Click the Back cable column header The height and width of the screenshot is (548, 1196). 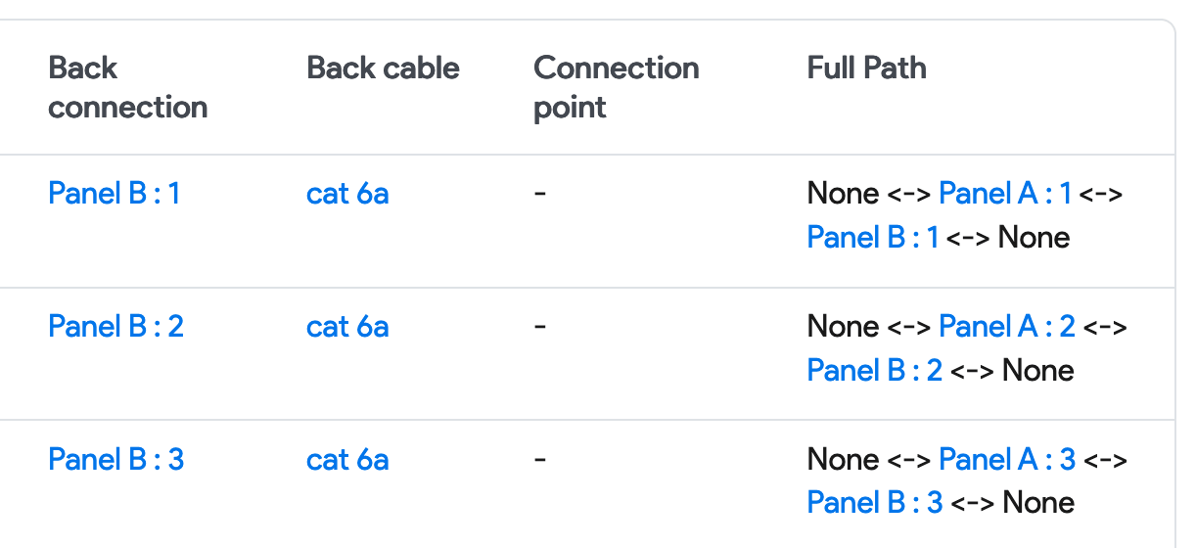coord(383,68)
